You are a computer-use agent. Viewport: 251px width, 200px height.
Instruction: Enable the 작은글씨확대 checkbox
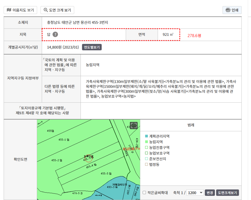[144, 193]
